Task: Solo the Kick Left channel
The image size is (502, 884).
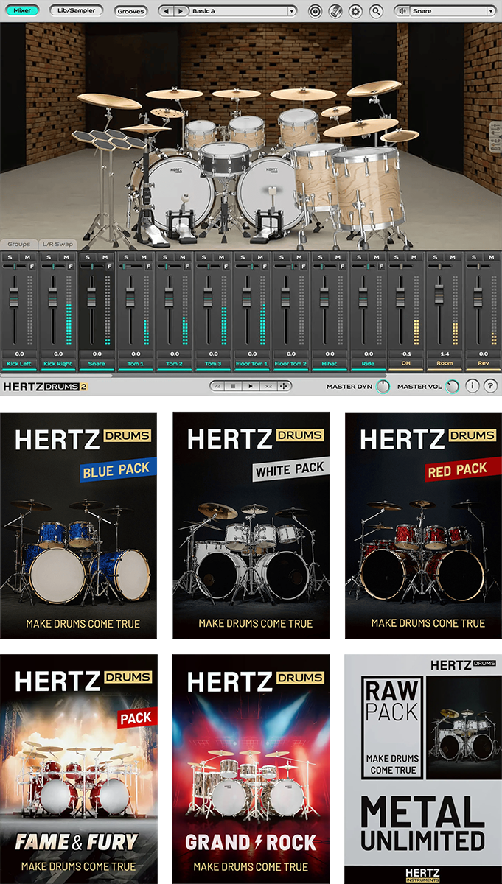Action: (10, 257)
